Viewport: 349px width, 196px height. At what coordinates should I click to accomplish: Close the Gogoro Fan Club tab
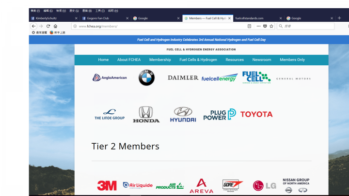127,18
